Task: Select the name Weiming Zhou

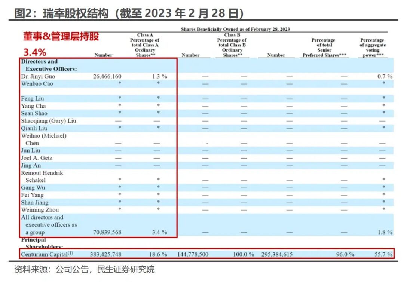Action: [40, 210]
